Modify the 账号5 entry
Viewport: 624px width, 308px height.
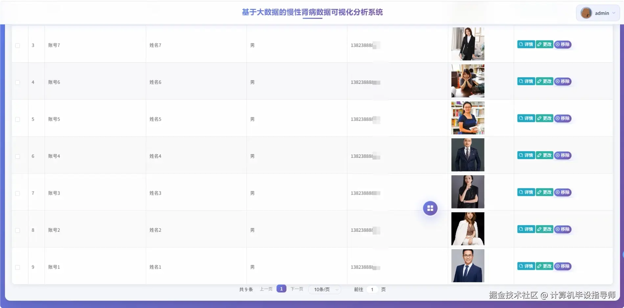point(544,118)
